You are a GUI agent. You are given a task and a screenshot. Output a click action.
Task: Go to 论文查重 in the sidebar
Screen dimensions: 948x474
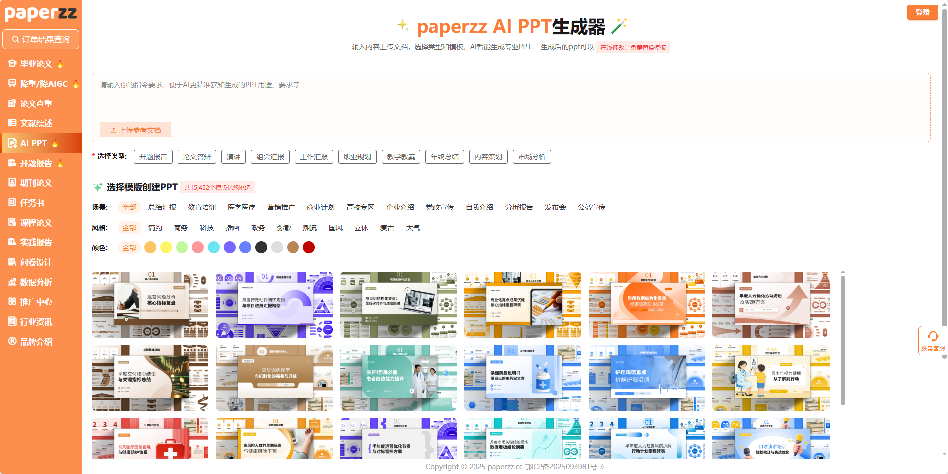coord(36,104)
